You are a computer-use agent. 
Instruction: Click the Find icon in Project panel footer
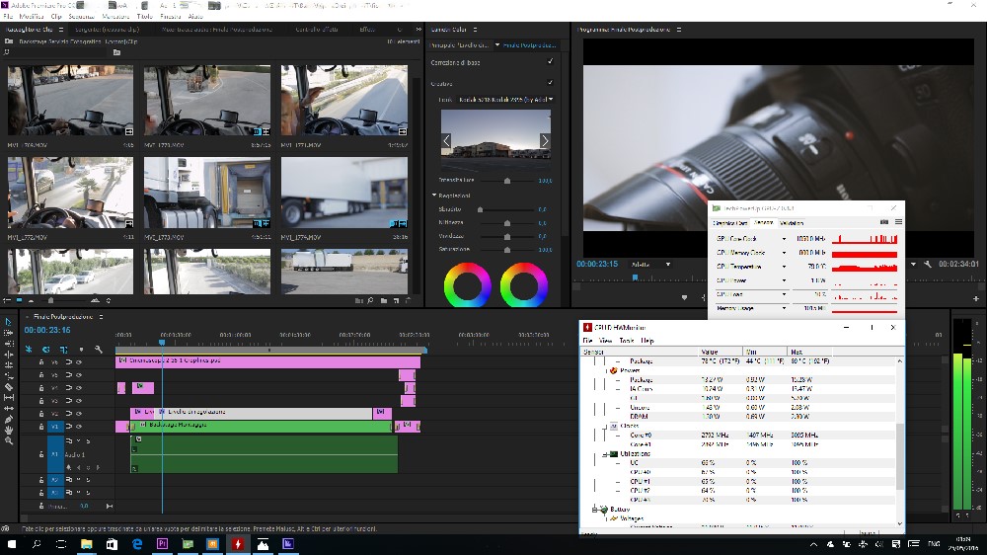(x=371, y=301)
